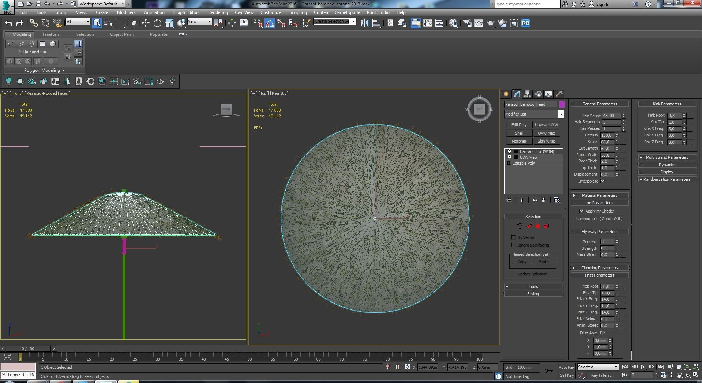Disable Apply mr Shader checkbox
702x383 pixels.
[581, 211]
